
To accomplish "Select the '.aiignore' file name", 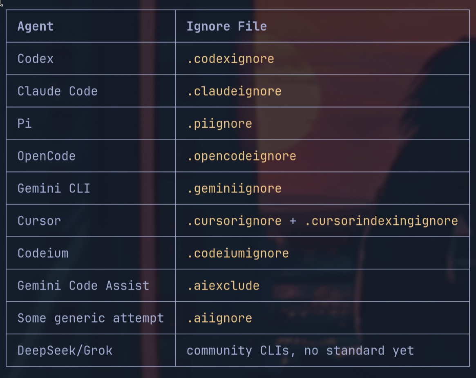I will pos(219,318).
